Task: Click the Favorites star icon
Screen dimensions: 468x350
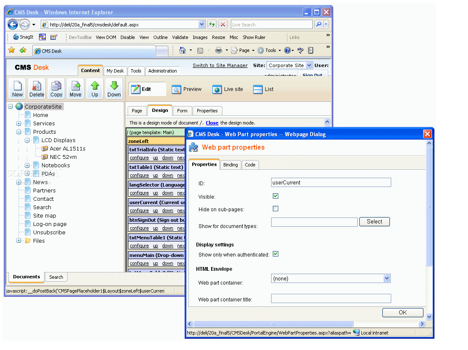Action: tap(12, 50)
